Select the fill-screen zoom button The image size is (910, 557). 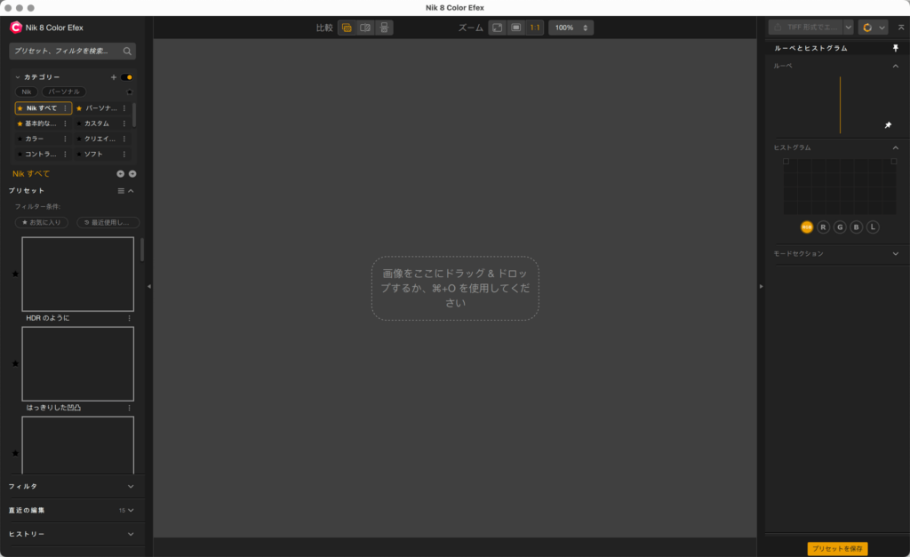click(516, 28)
